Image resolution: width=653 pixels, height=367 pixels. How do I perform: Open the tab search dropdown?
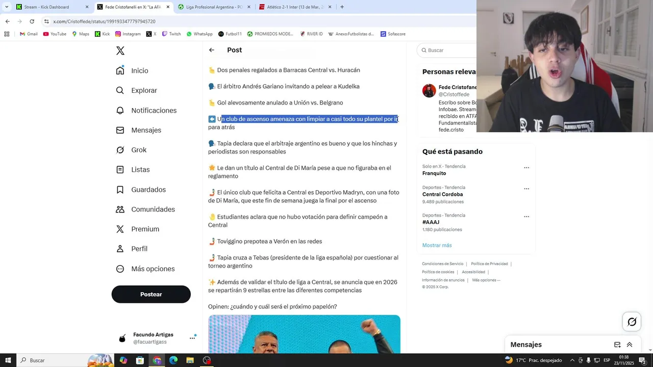tap(7, 7)
